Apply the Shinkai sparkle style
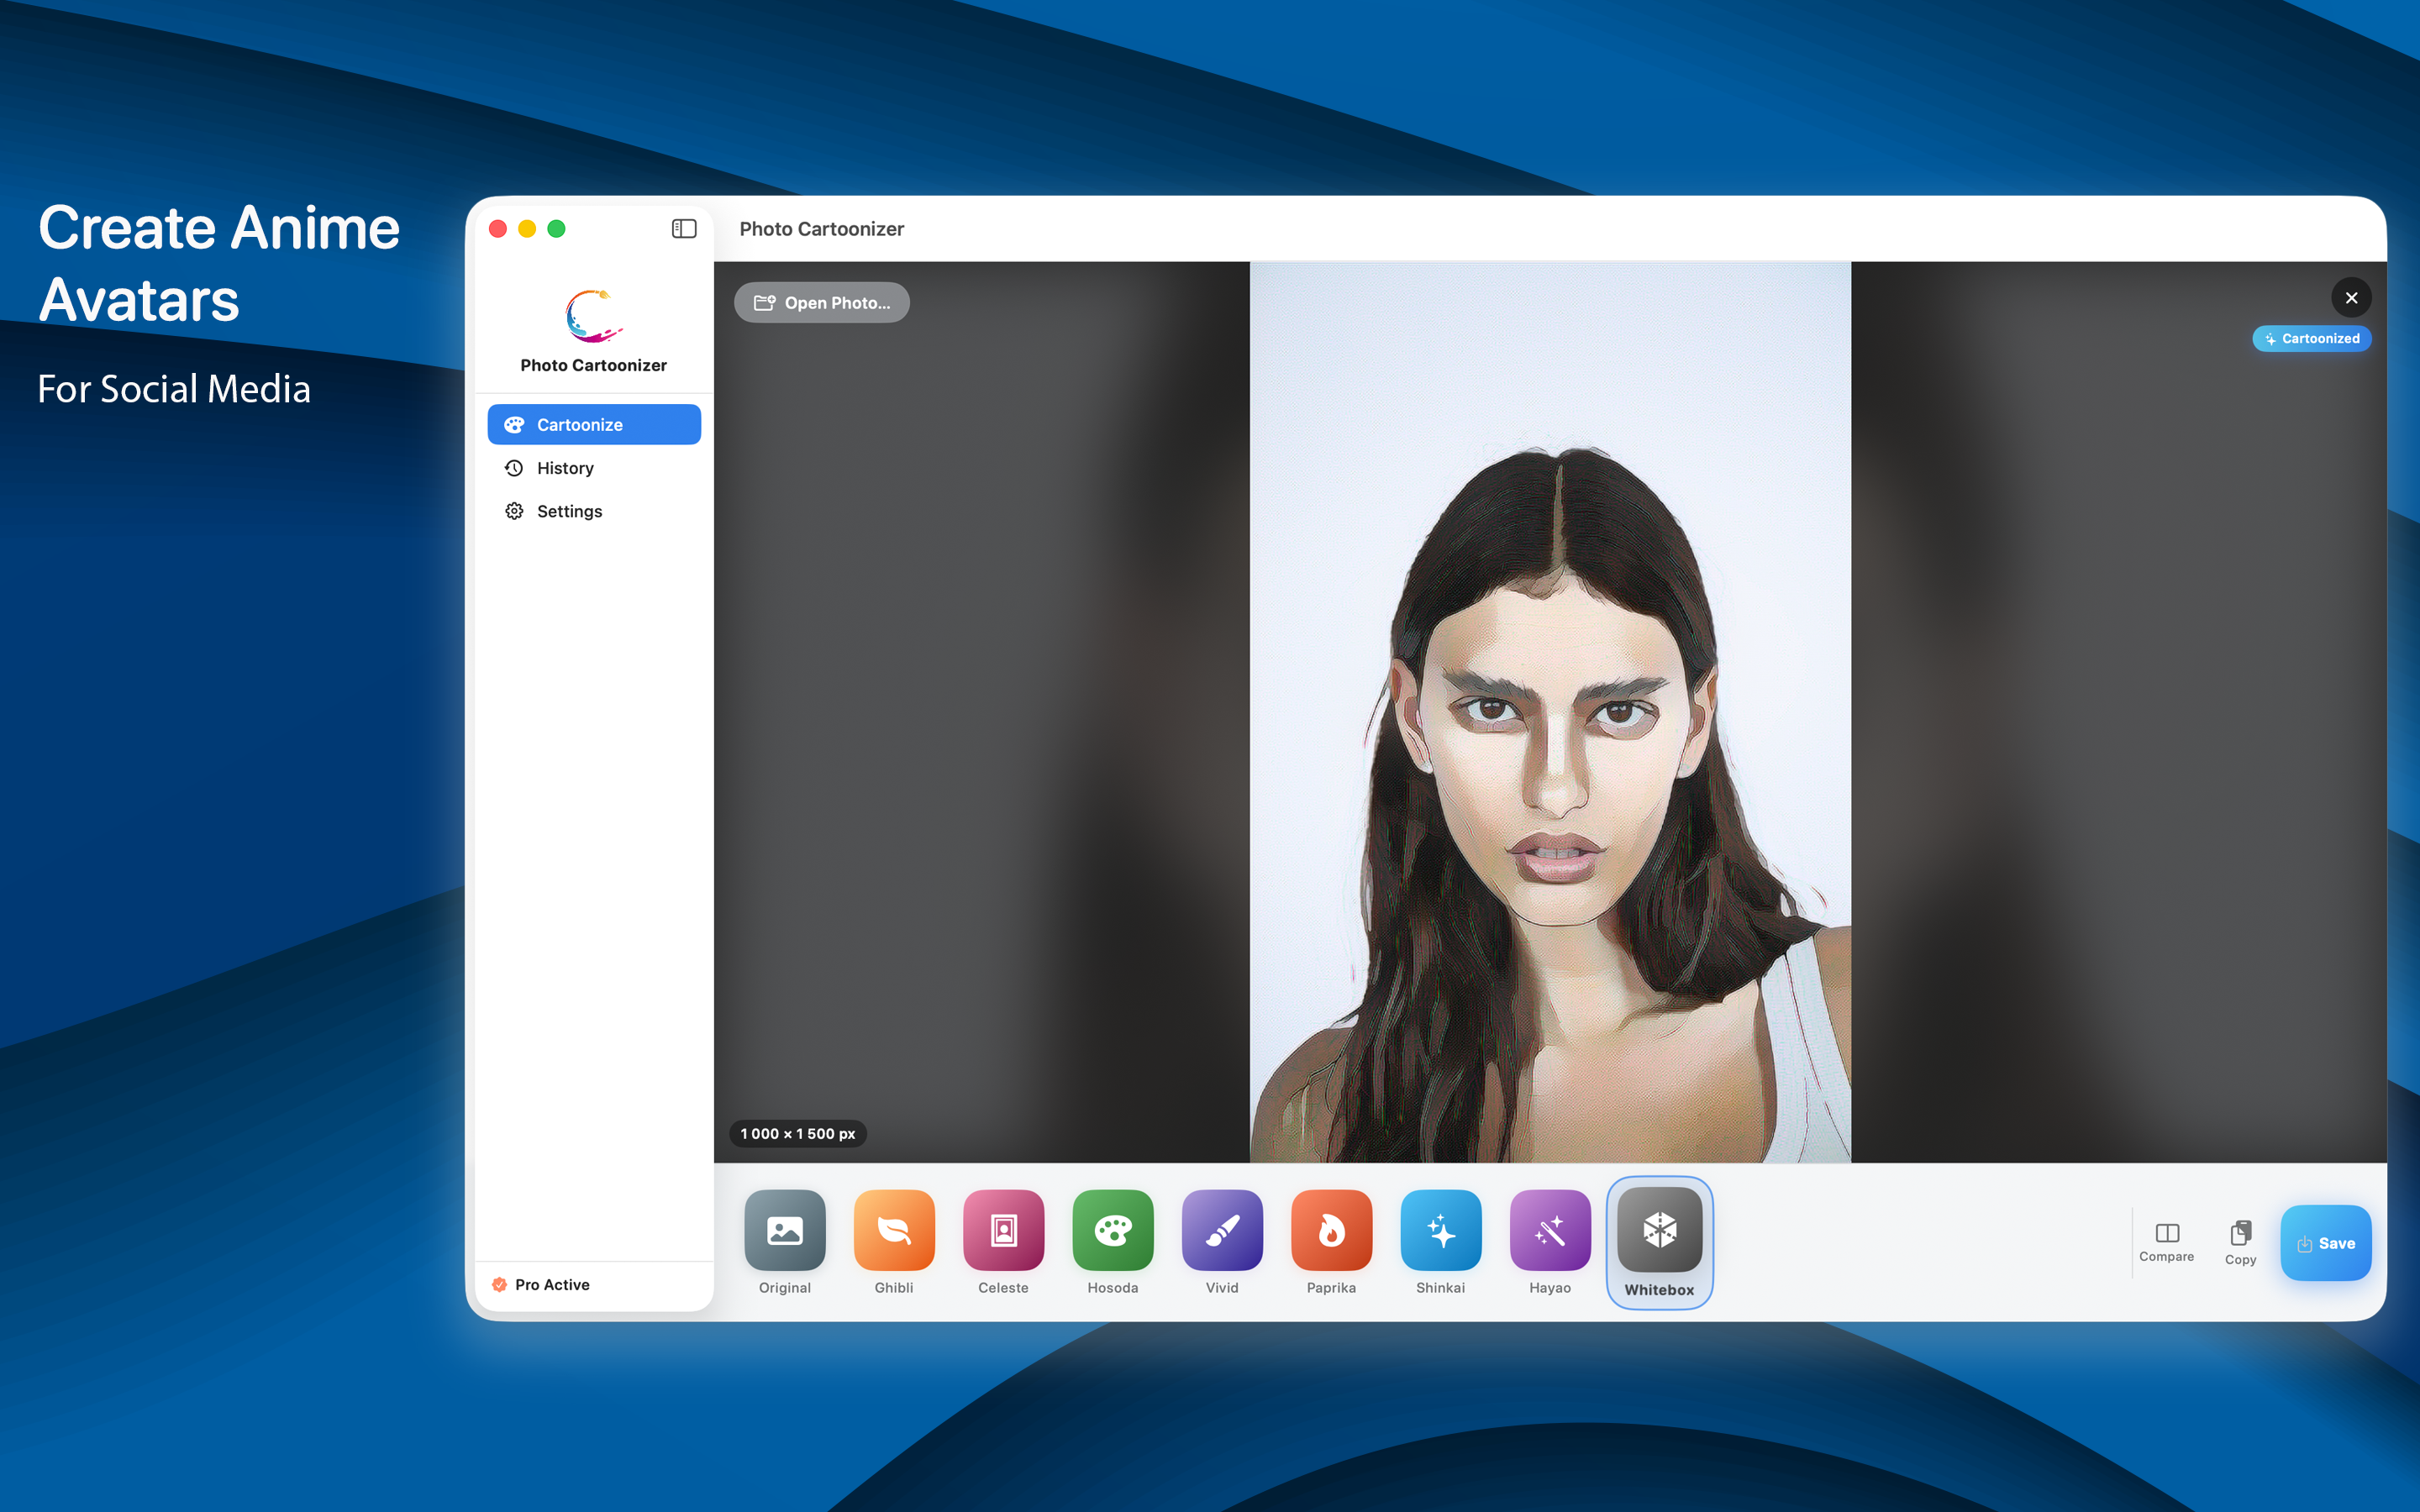 1441,1230
